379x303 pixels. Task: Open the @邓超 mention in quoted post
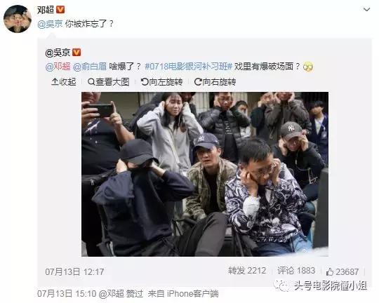58,67
